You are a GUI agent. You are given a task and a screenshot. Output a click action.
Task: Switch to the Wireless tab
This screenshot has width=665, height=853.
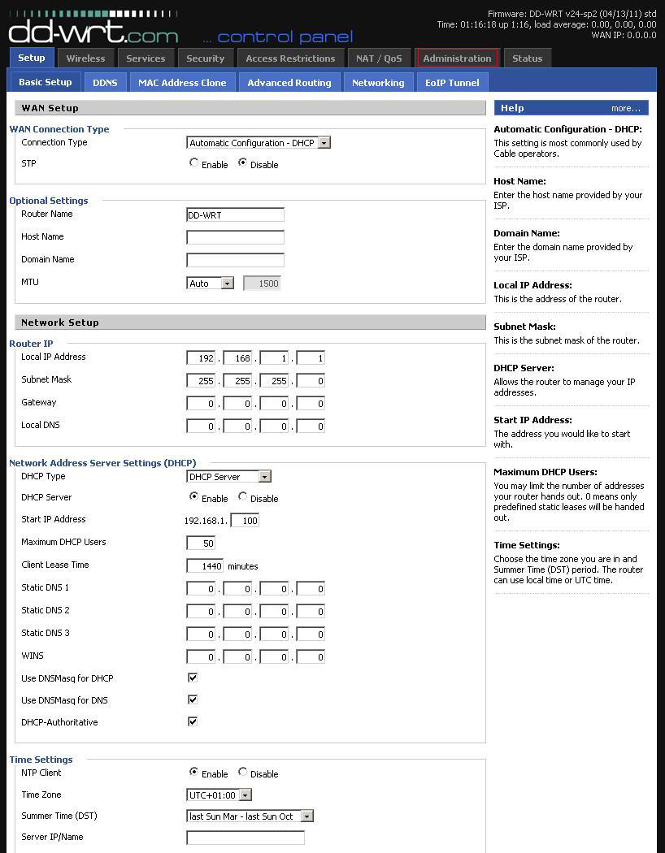pyautogui.click(x=85, y=58)
